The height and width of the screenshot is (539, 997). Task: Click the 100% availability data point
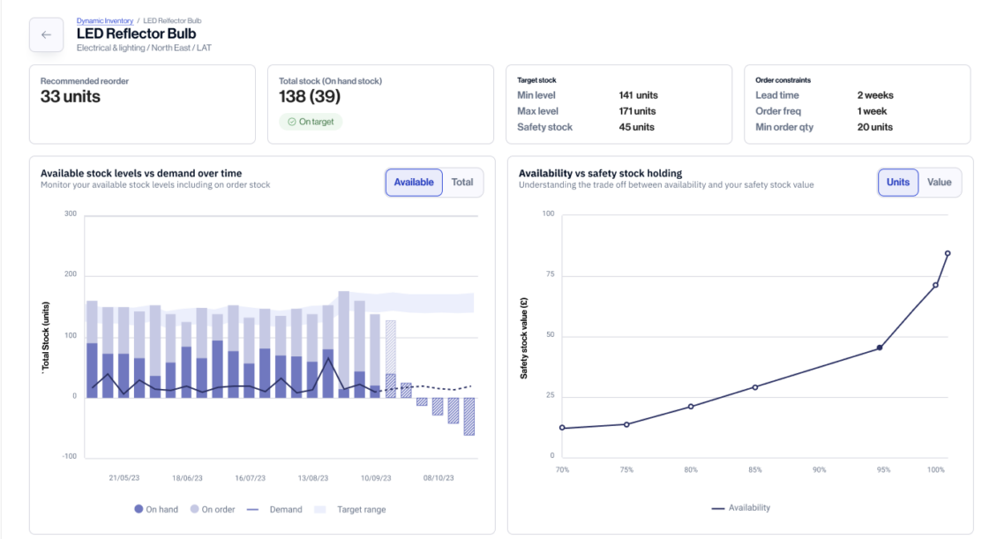(x=935, y=284)
